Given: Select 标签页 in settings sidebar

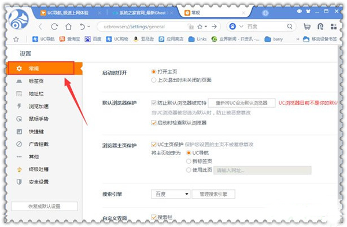Looking at the screenshot, I should pyautogui.click(x=45, y=81).
